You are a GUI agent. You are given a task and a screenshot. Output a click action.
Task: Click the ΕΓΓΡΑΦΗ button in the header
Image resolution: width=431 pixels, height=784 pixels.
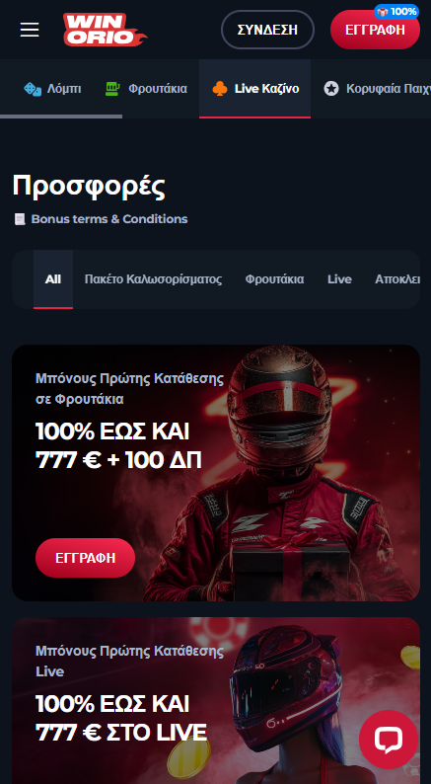coord(375,30)
